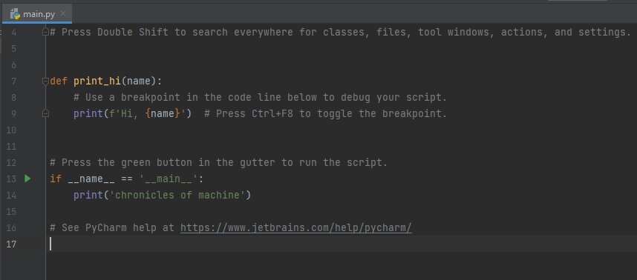This screenshot has width=637, height=280.
Task: Click the fold end marker at line 9
Action: coord(45,114)
